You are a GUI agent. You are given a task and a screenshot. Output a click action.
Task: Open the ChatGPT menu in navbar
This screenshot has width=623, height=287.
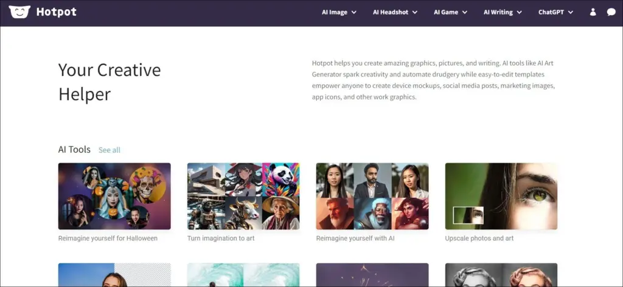point(555,12)
